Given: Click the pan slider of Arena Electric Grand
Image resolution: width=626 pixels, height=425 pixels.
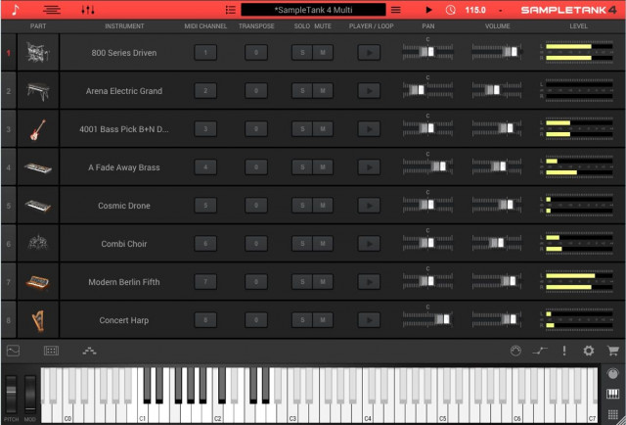Looking at the screenshot, I should tap(427, 90).
